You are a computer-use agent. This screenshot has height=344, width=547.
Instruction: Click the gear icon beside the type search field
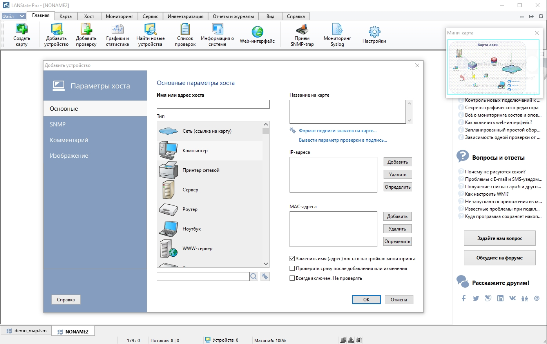tap(265, 277)
